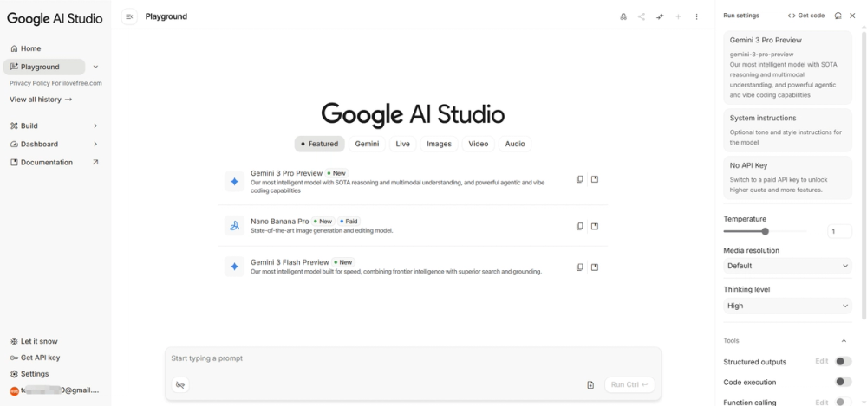The width and height of the screenshot is (867, 406).
Task: Open the Media resolution dropdown
Action: (787, 266)
